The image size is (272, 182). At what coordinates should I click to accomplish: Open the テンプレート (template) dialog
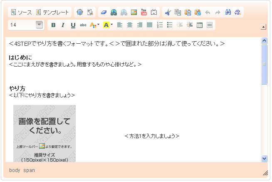point(53,12)
